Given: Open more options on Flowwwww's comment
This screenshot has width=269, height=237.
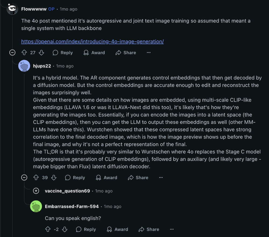Looking at the screenshot, I should coord(149,53).
